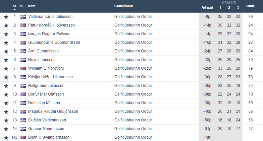Viewport: 263px width, 141px height.
Task: Sort by St. position column
Action: pos(15,6)
